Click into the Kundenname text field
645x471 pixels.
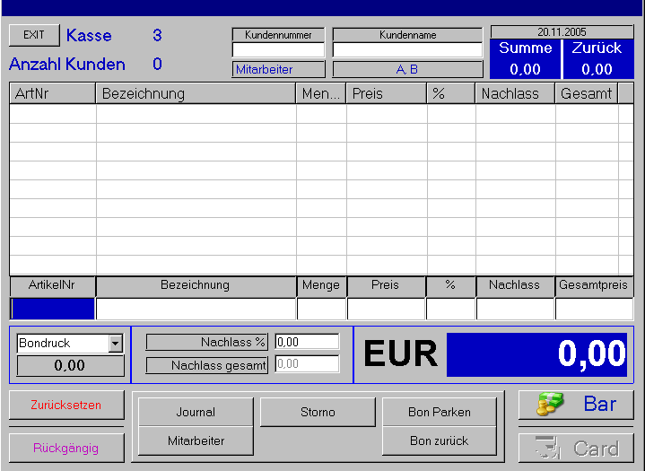coord(407,50)
